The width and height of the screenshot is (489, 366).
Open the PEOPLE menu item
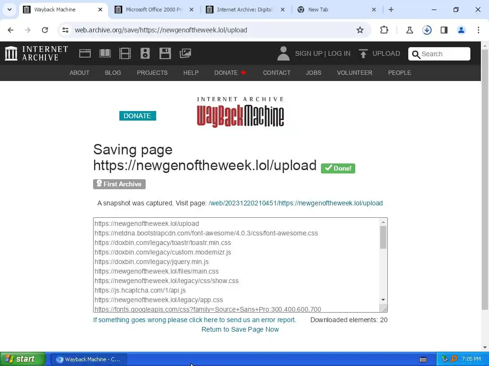click(400, 73)
